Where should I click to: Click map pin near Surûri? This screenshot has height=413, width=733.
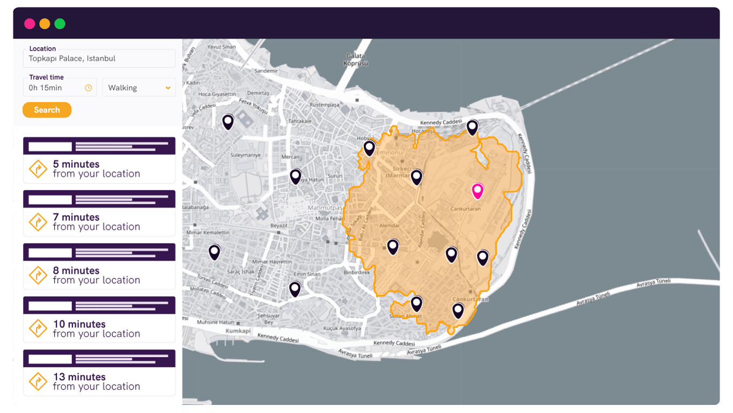pos(296,176)
